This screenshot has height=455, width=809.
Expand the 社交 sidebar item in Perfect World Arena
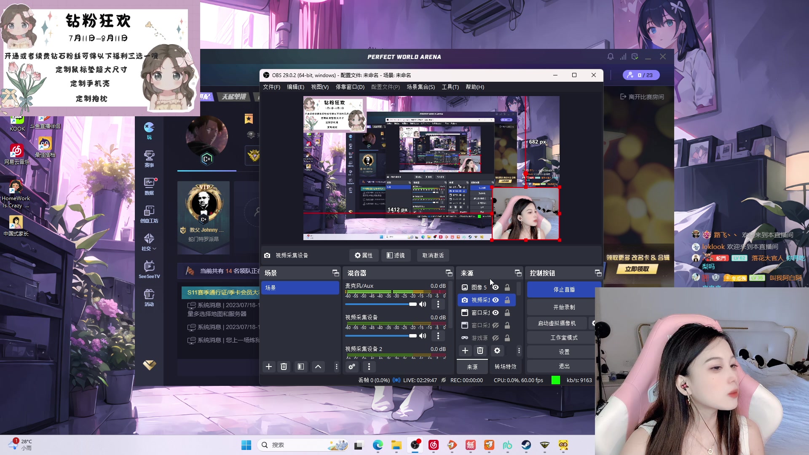click(149, 242)
